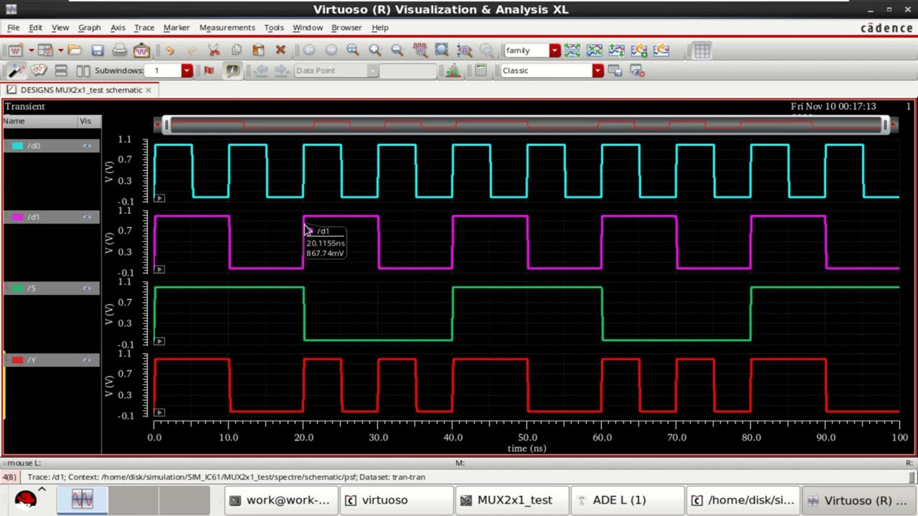Switch to the virtuoso taskbar window

tap(397, 500)
